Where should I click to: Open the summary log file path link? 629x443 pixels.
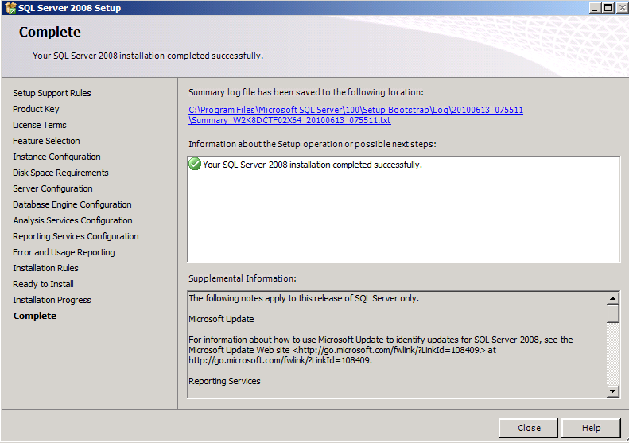pyautogui.click(x=355, y=115)
